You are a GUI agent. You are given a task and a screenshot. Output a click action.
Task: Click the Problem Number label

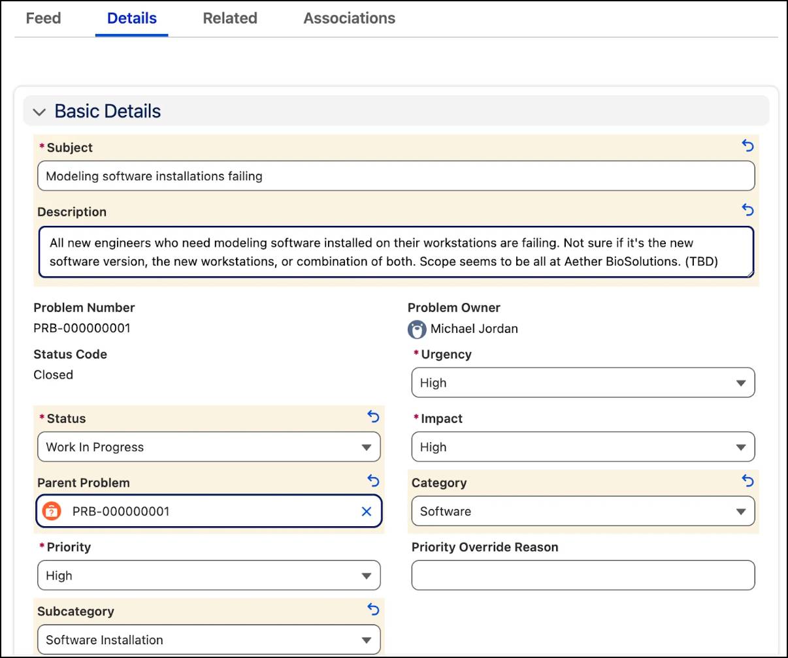pos(84,307)
